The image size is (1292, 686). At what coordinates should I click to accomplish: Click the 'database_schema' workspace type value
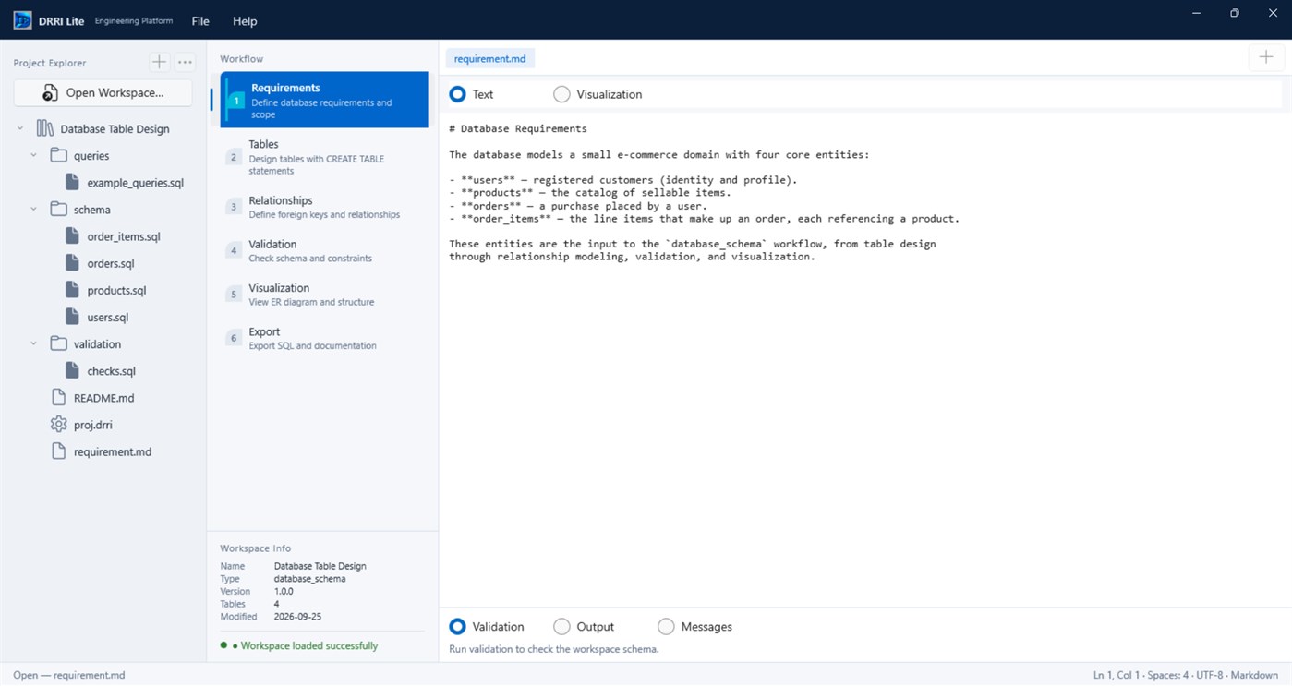pyautogui.click(x=309, y=579)
